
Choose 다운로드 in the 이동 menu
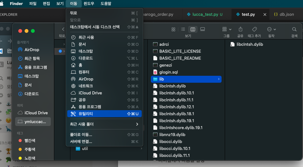[104, 58]
